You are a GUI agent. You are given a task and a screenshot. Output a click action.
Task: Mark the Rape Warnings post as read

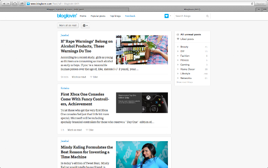tap(79, 77)
